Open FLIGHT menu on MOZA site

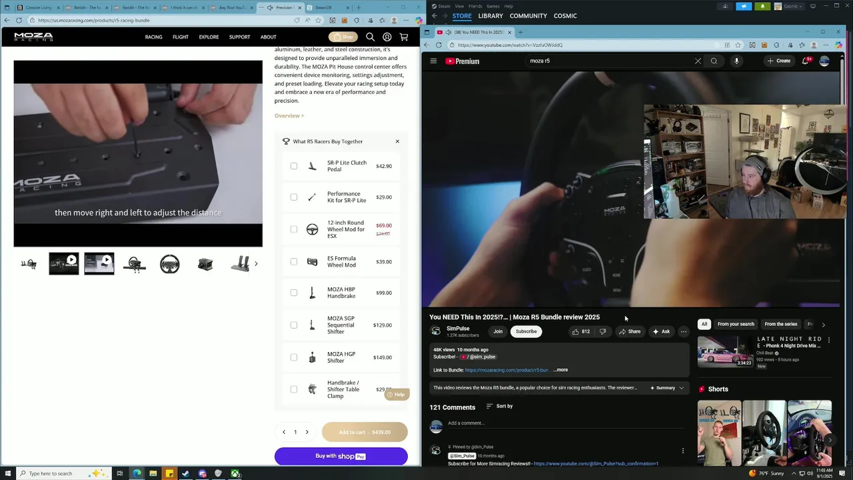tap(181, 37)
